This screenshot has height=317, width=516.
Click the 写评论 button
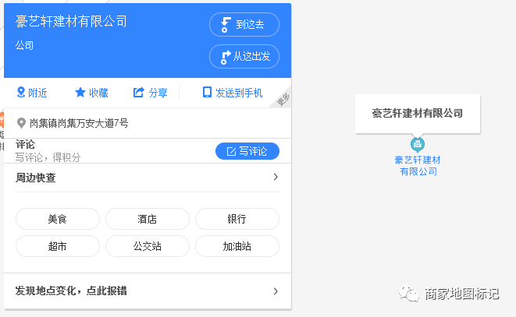(247, 151)
